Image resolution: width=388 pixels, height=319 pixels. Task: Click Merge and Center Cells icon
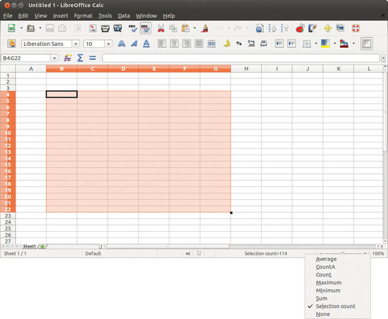tap(211, 43)
